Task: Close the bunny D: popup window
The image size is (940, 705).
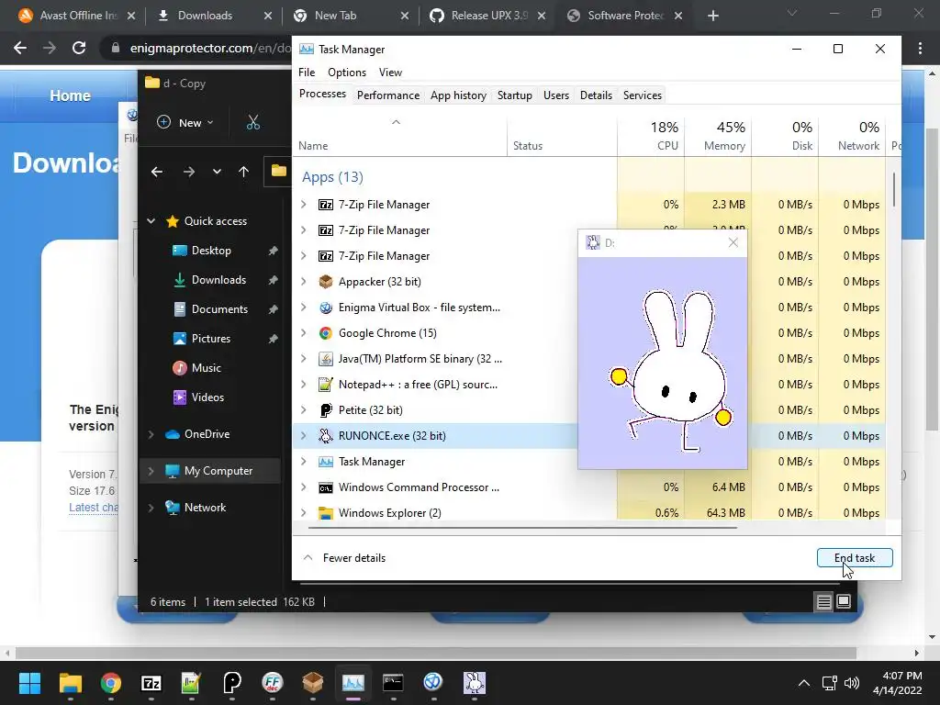Action: [733, 242]
